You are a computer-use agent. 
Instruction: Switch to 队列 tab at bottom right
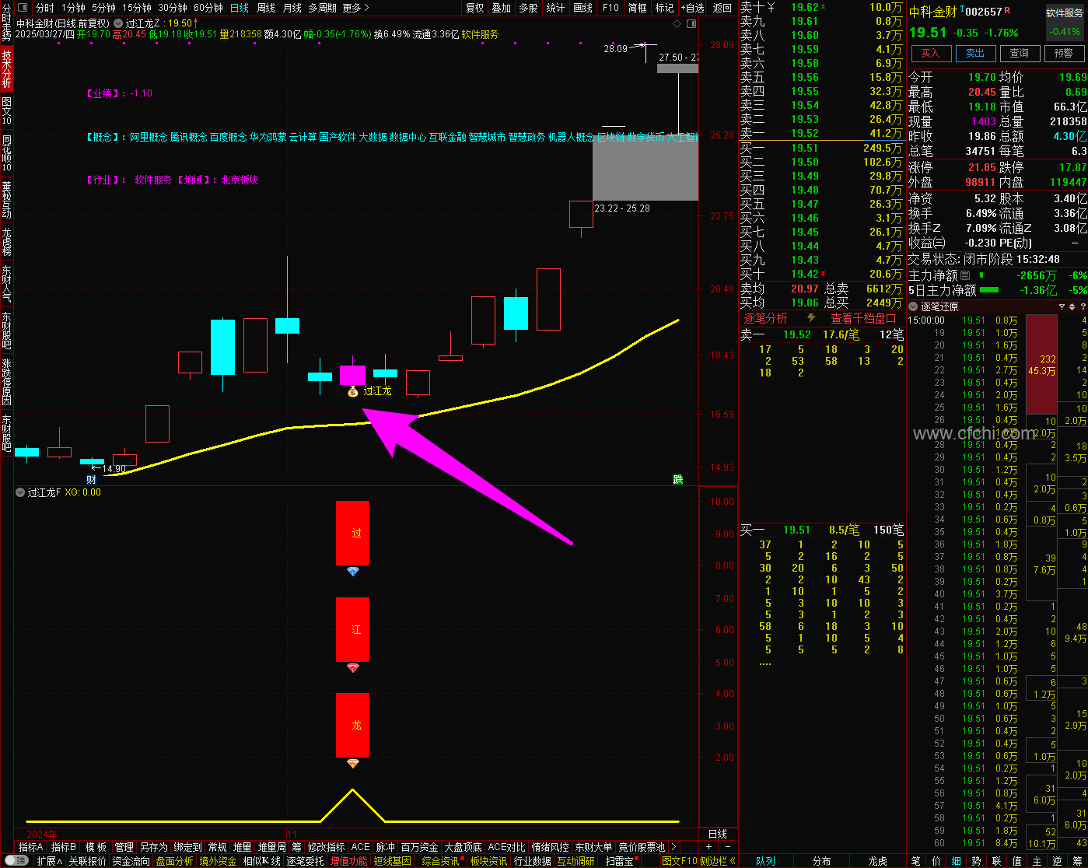[765, 861]
